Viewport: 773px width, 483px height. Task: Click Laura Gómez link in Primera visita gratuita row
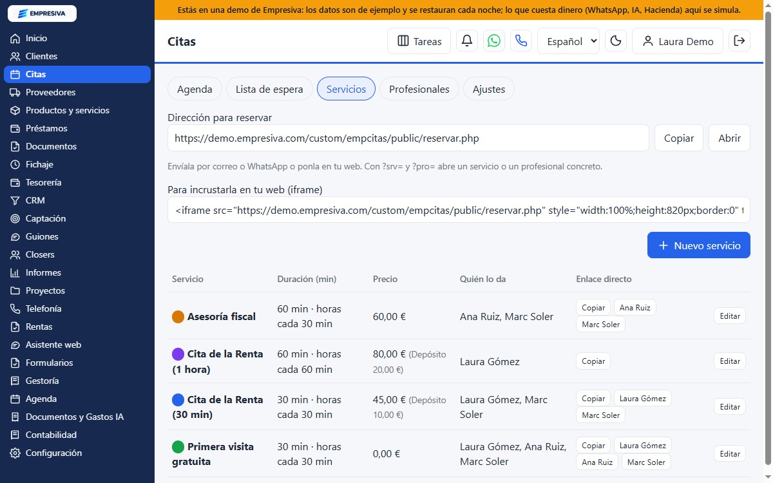pos(643,446)
